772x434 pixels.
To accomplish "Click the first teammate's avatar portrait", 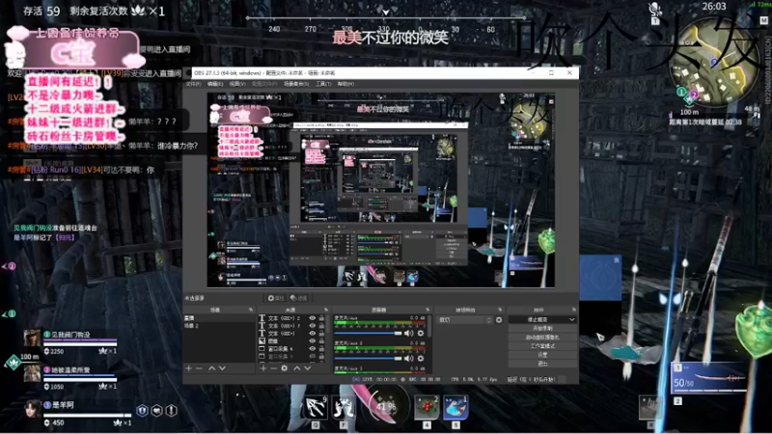I will click(x=32, y=339).
